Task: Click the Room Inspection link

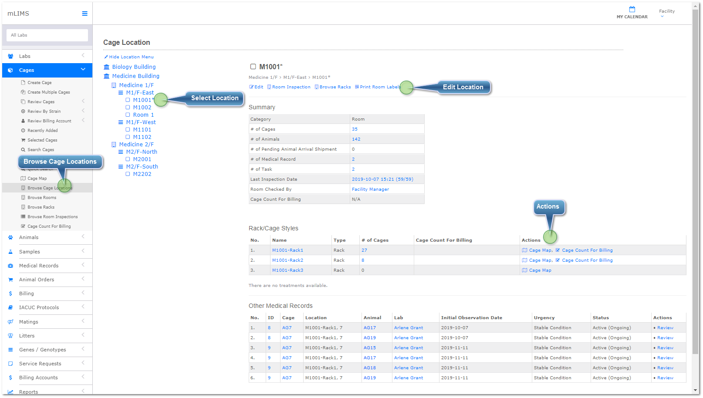Action: click(x=289, y=87)
